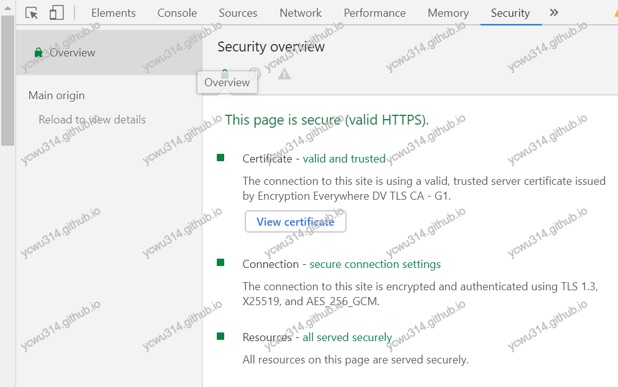Open the Overview tooltip item

coord(227,82)
